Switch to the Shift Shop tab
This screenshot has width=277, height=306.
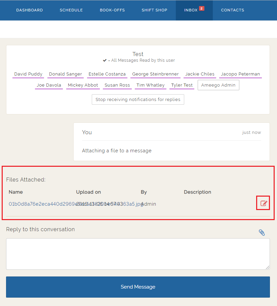154,10
